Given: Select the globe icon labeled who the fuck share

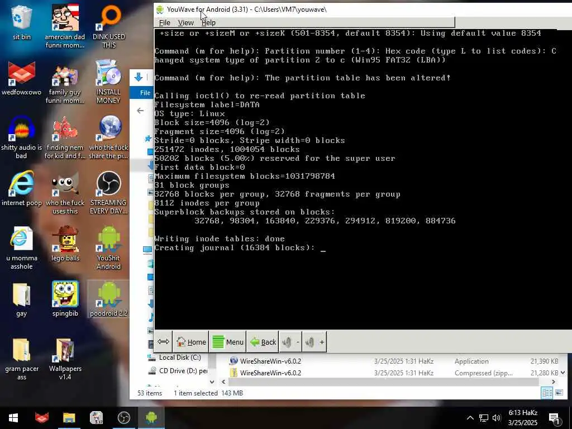Looking at the screenshot, I should 108,137.
